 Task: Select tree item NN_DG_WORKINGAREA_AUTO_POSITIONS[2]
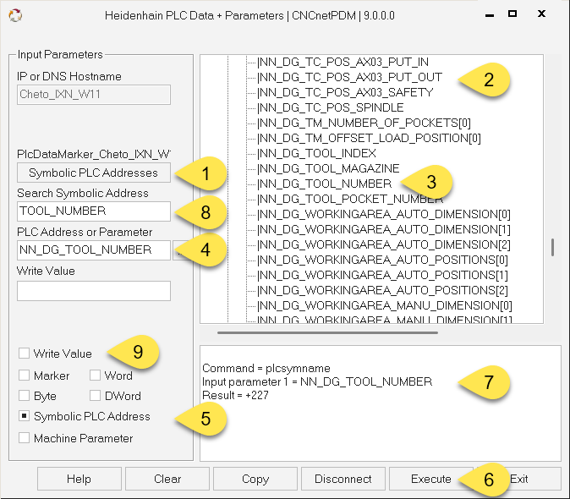click(x=382, y=291)
